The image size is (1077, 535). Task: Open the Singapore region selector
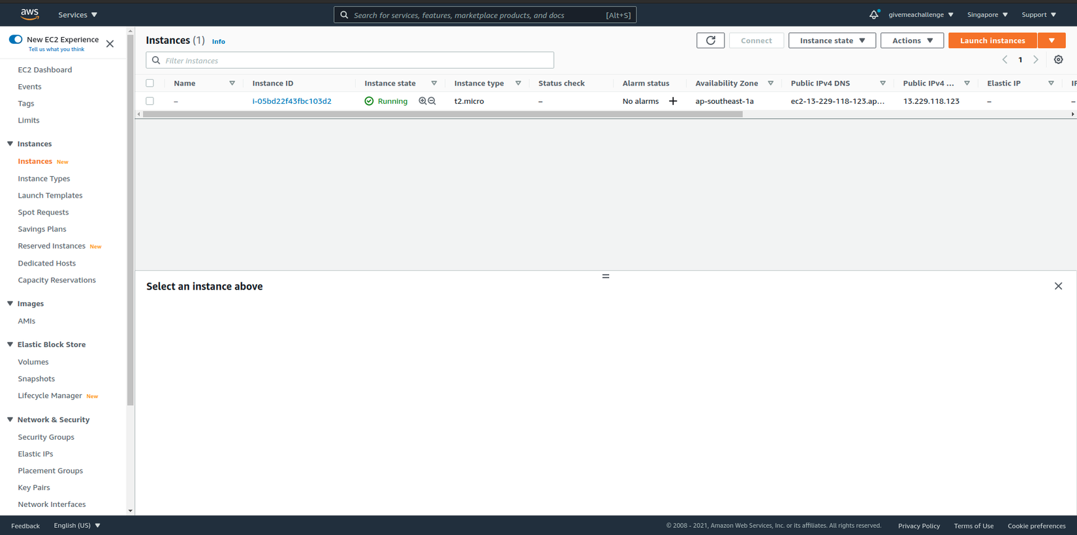pyautogui.click(x=988, y=14)
